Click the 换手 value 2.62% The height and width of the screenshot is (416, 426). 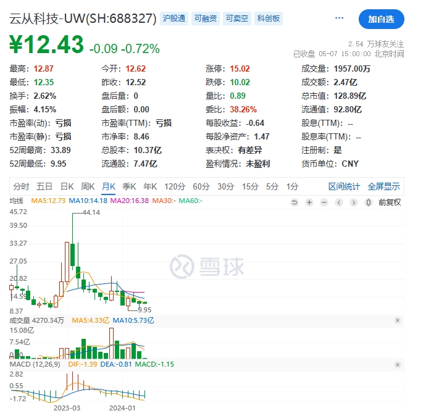tap(45, 96)
